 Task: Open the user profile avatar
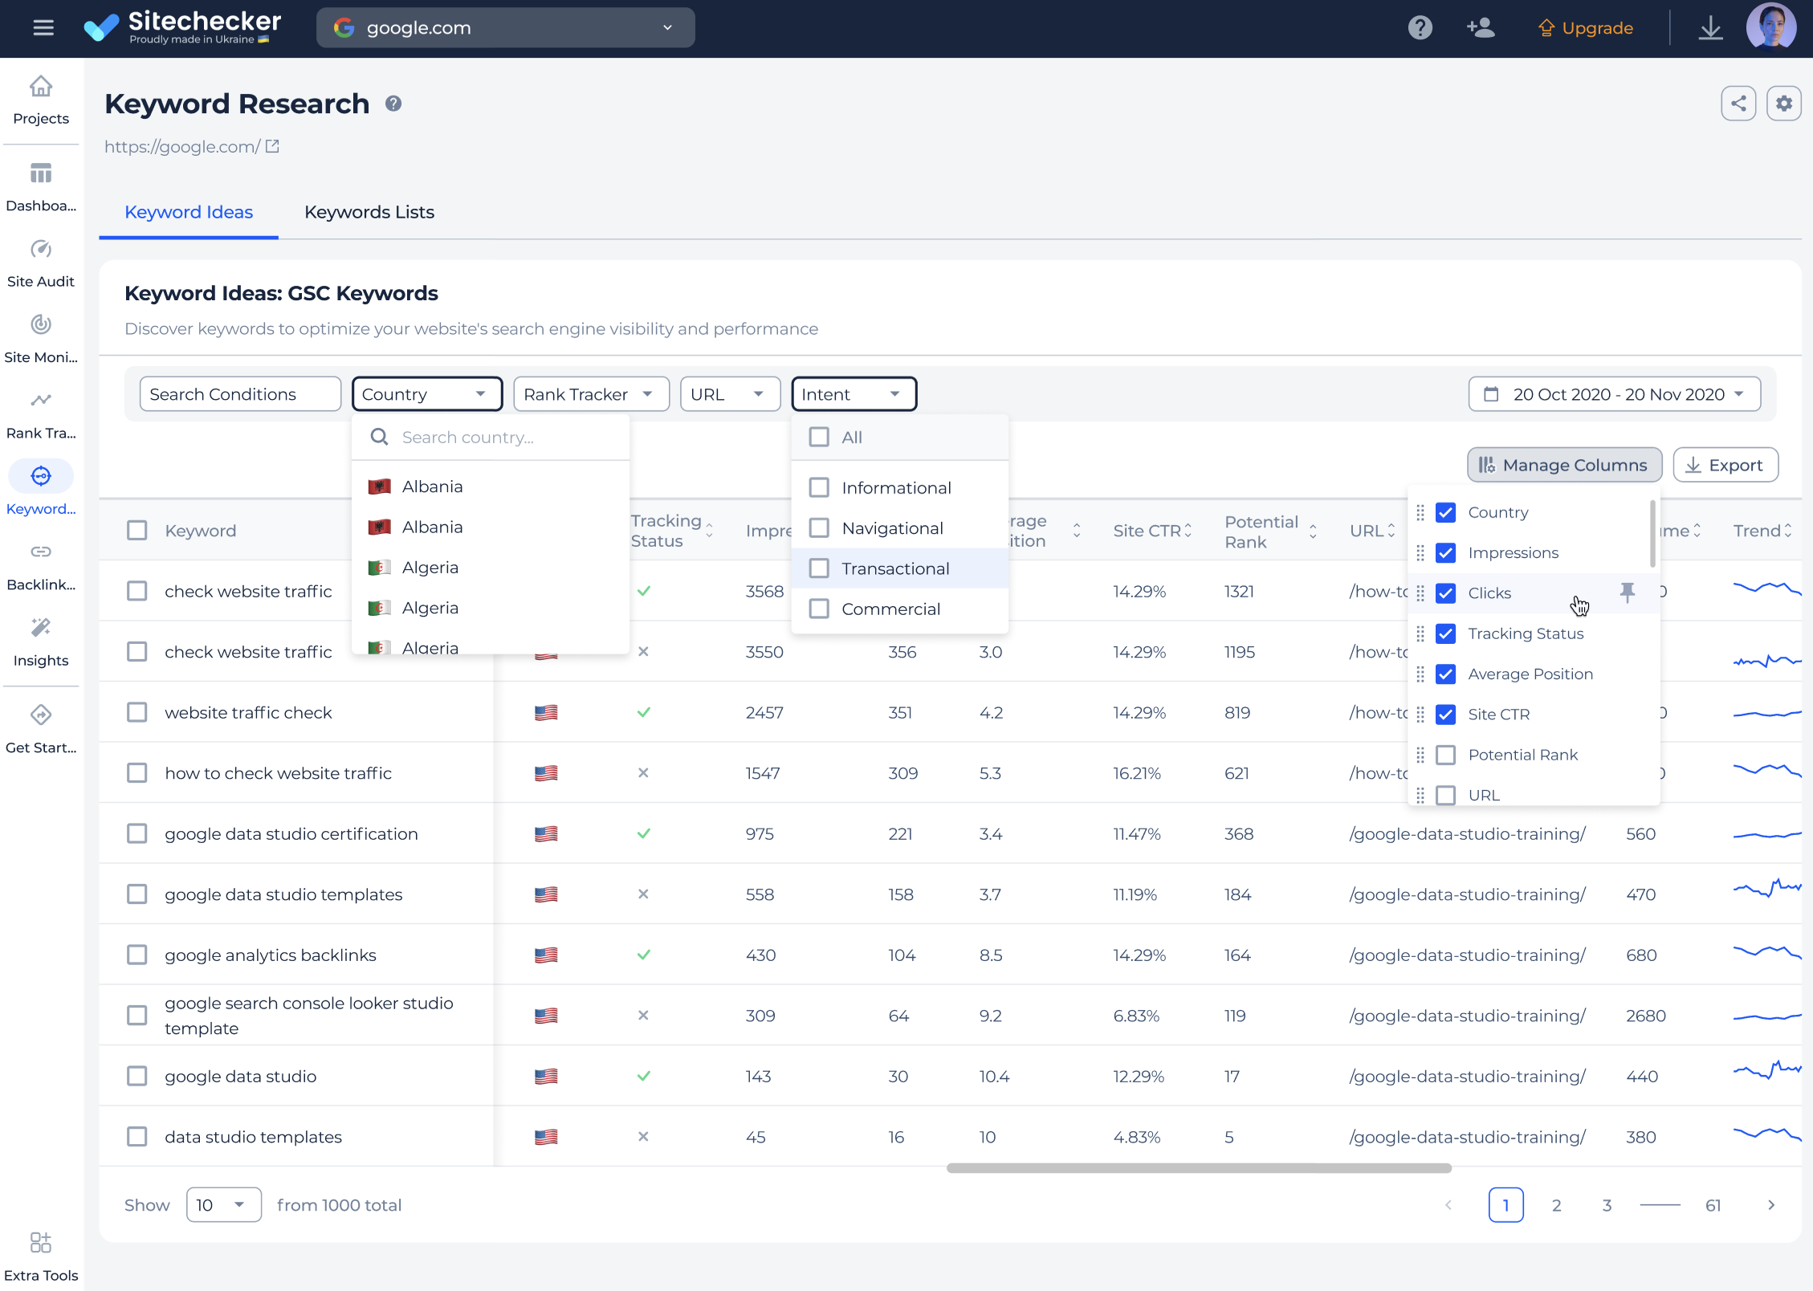1770,26
